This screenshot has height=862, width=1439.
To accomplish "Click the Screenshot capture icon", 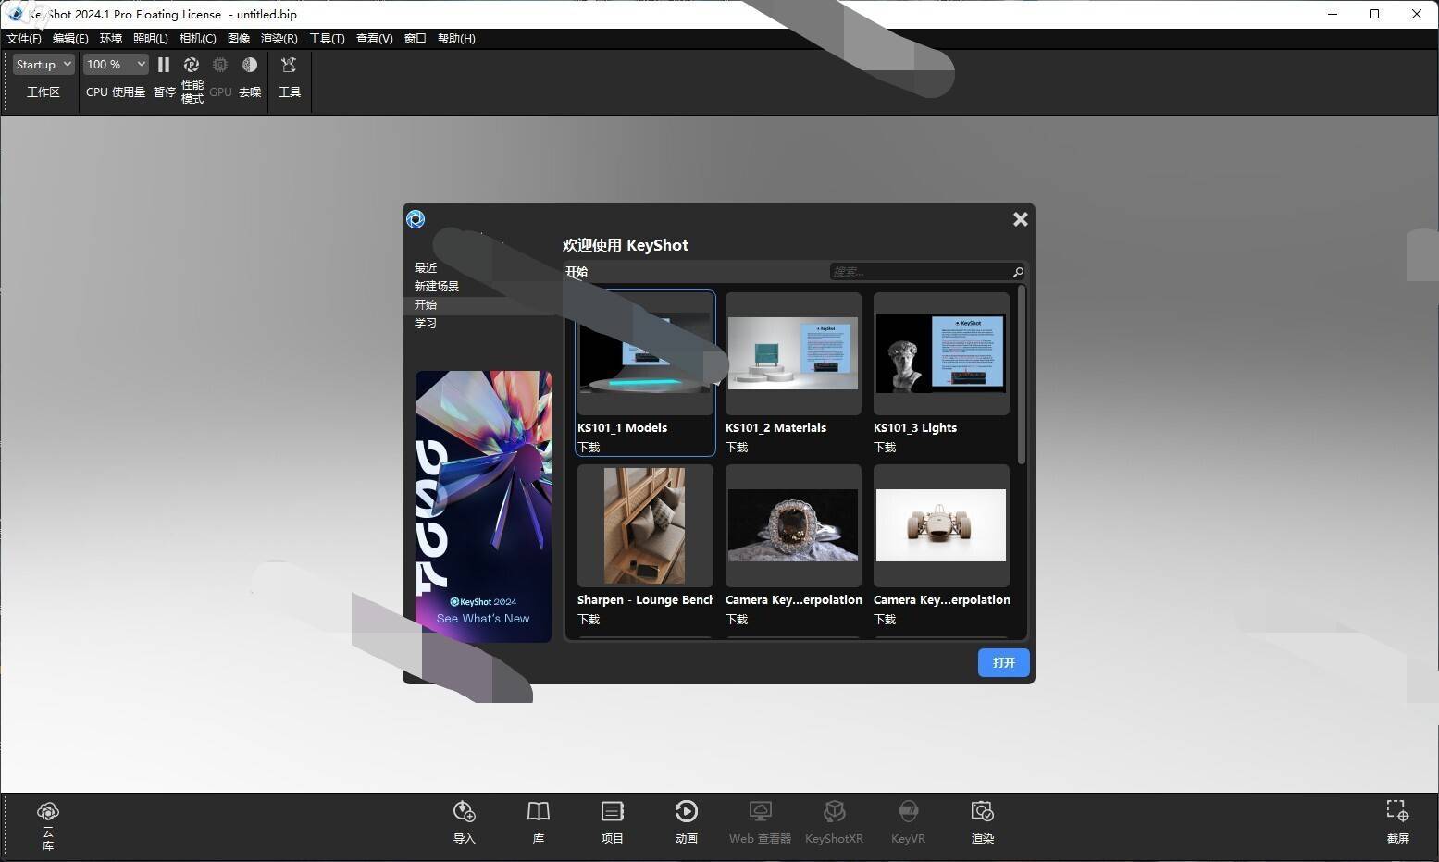I will 1397,812.
